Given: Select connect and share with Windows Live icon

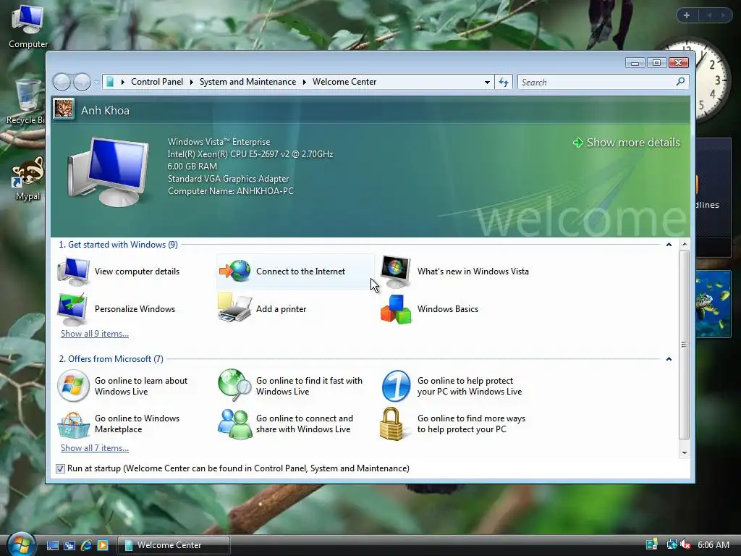Looking at the screenshot, I should coord(235,424).
